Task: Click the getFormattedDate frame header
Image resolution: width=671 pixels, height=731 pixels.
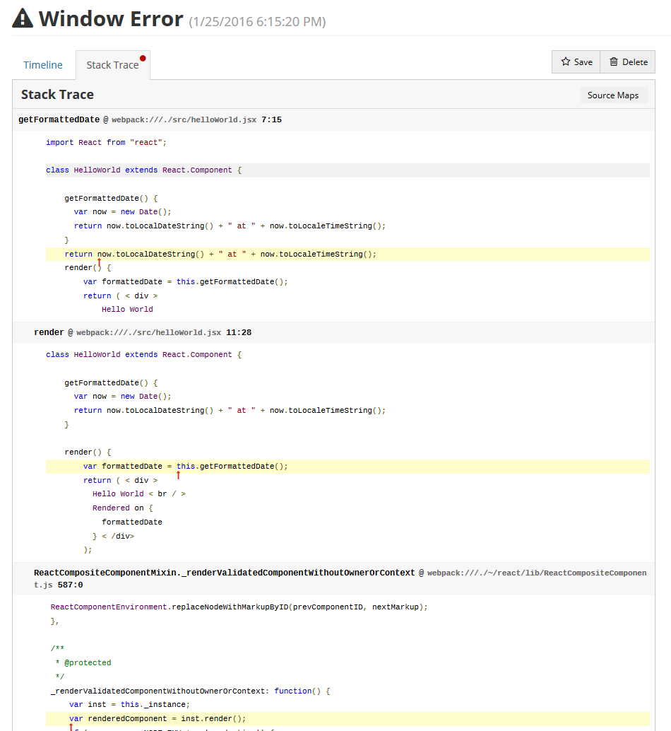Action: coord(333,119)
